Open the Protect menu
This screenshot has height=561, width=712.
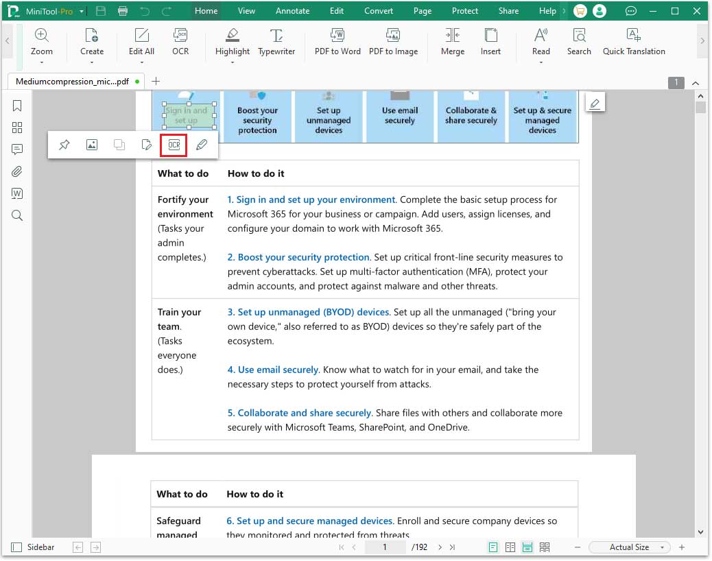click(x=465, y=10)
